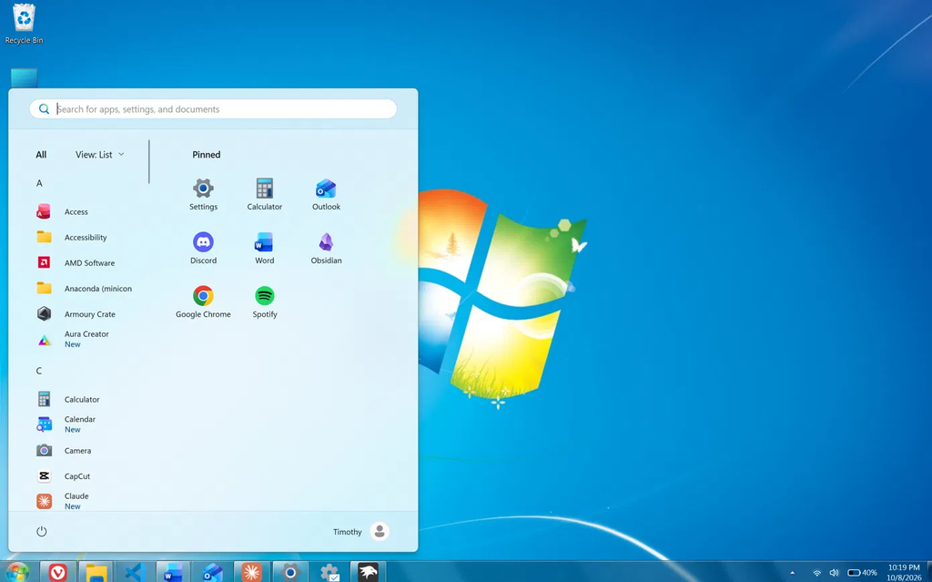Launch the pinned Discord app

(x=203, y=248)
